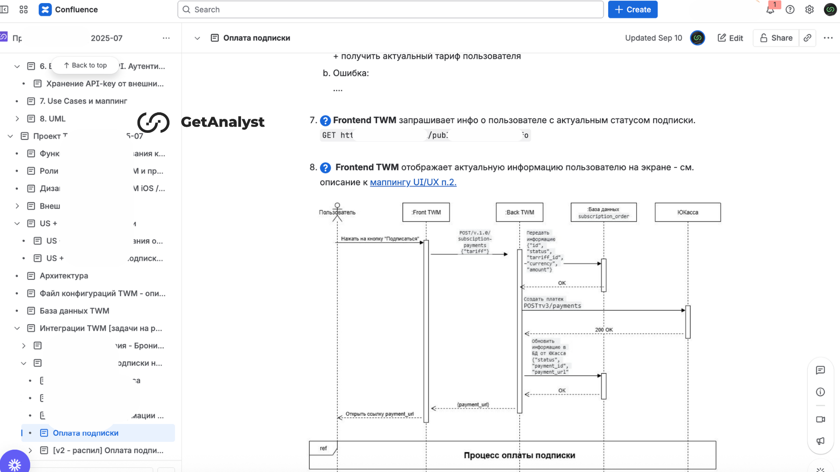840x472 pixels.
Task: Click the megaphone feedback icon
Action: [820, 441]
